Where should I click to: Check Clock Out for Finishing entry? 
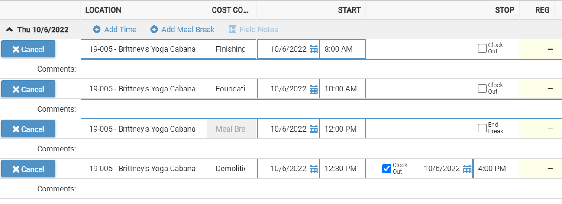(x=482, y=48)
